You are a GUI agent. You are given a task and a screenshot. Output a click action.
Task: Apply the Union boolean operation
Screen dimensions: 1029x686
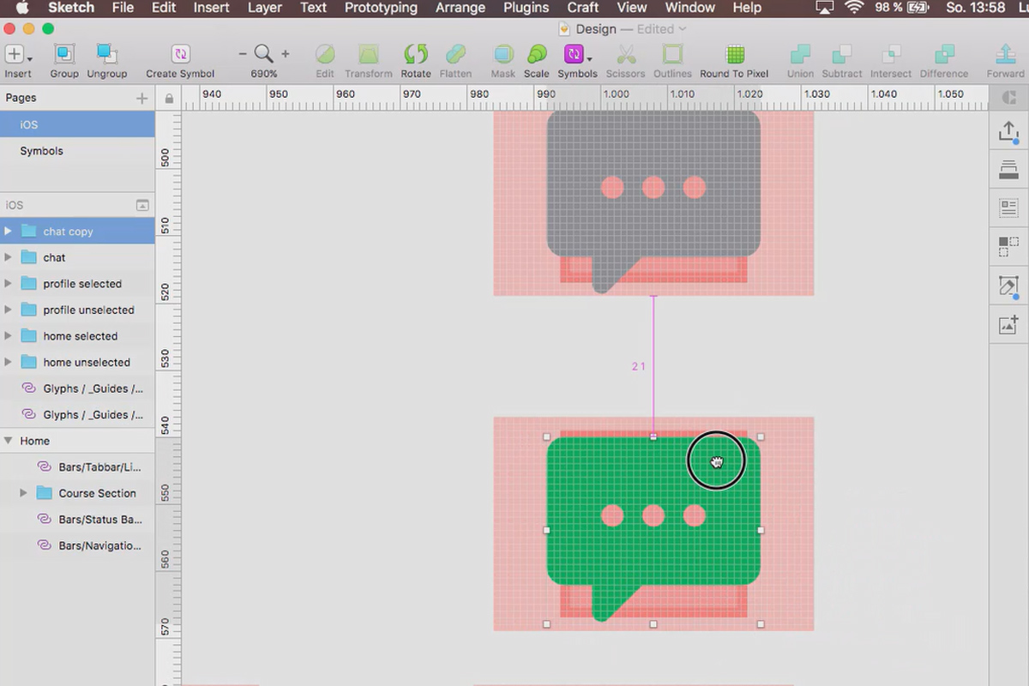click(x=800, y=55)
